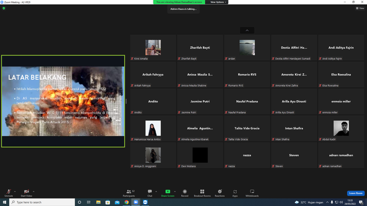Click the green screen-viewing notification banner
Screen dimensions: 367x206
click(179, 2)
